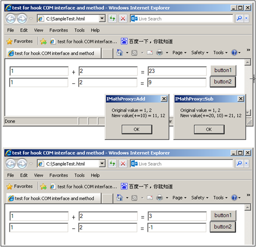Click Back arrow in top IE window

(11, 19)
